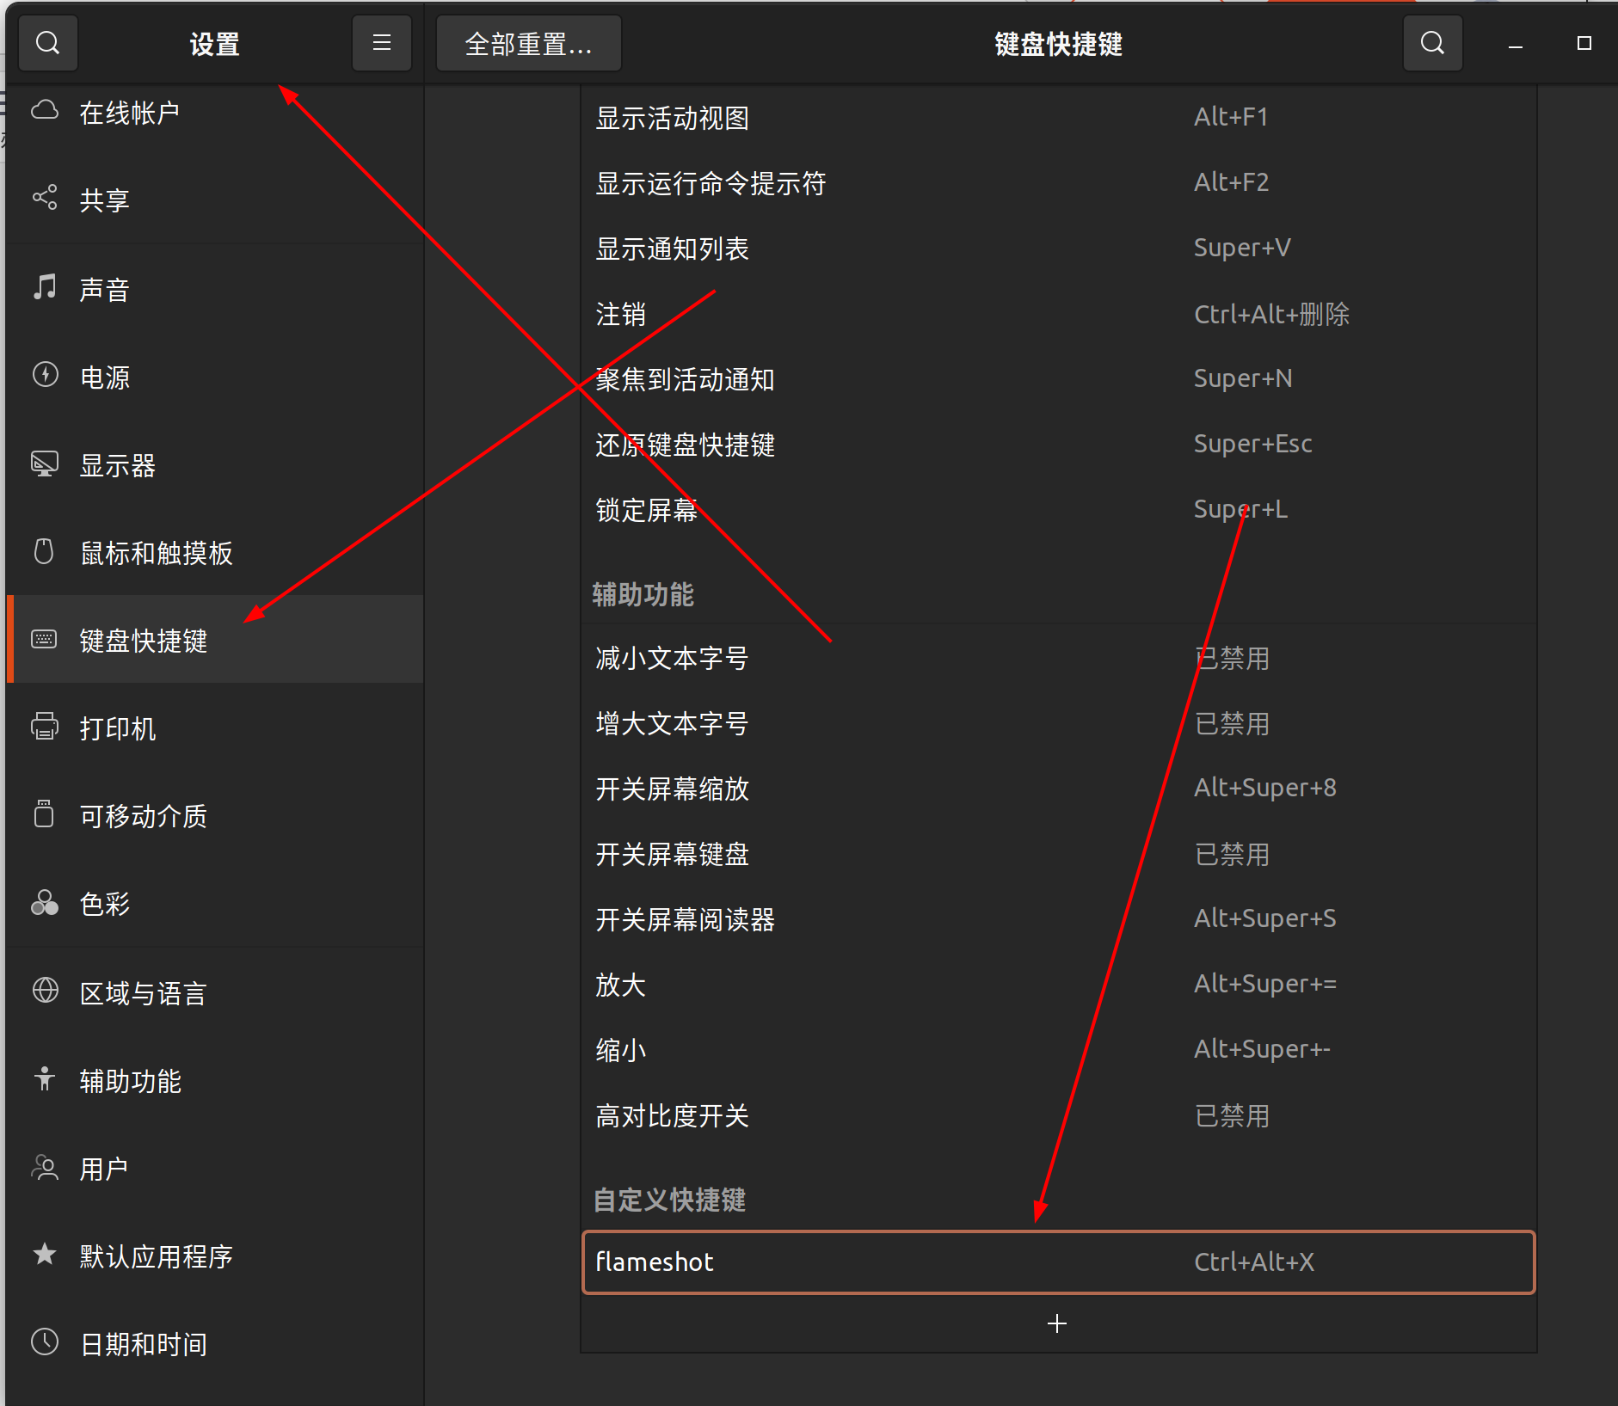Click the settings sidebar search icon
1618x1406 pixels.
[x=48, y=43]
